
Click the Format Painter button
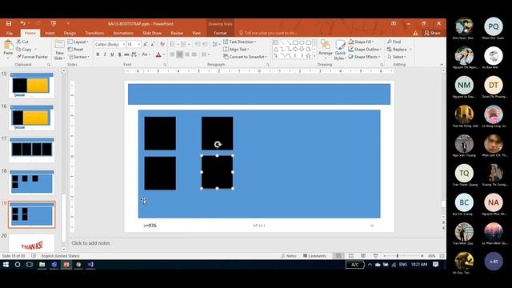32,57
